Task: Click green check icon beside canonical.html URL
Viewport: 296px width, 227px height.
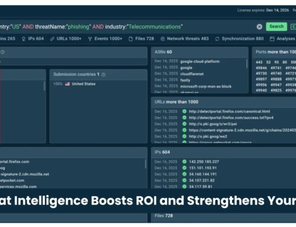Action: click(184, 111)
